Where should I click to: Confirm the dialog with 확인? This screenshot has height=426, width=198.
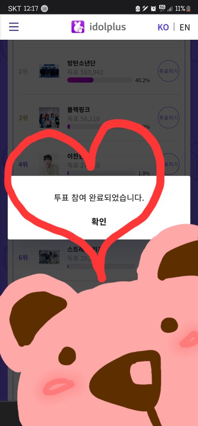click(99, 221)
